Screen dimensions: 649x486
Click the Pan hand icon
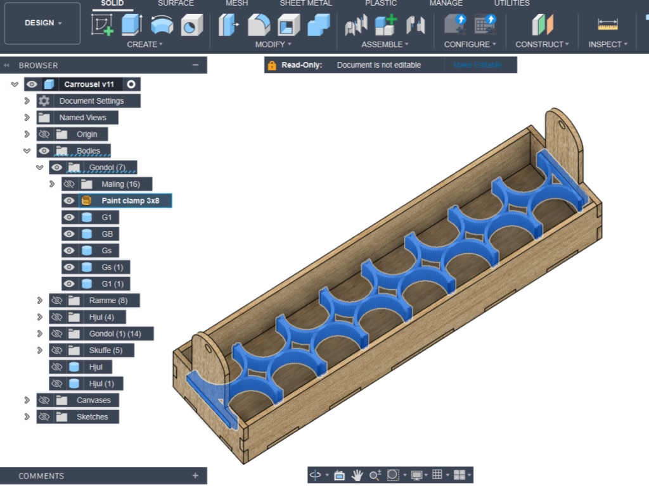coord(357,475)
